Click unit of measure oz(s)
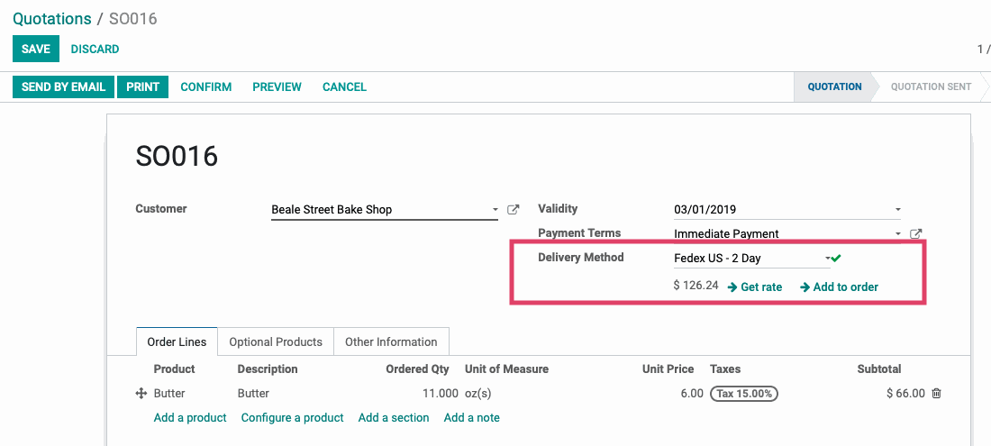Screen dimensions: 991x446 [478, 394]
